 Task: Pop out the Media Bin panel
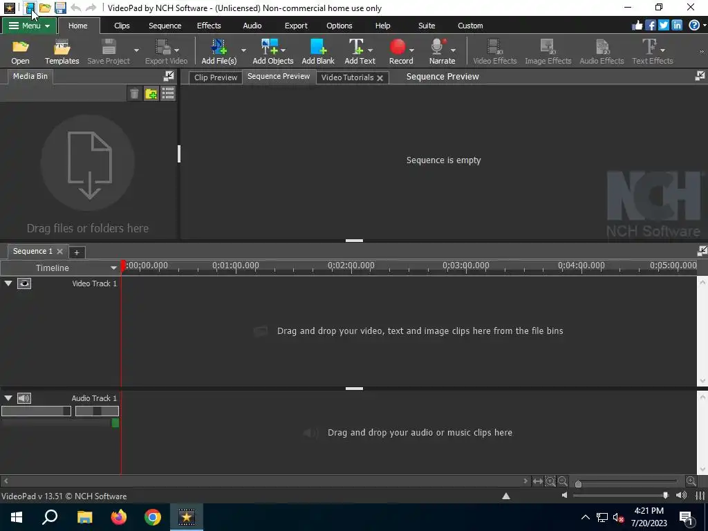(x=169, y=76)
